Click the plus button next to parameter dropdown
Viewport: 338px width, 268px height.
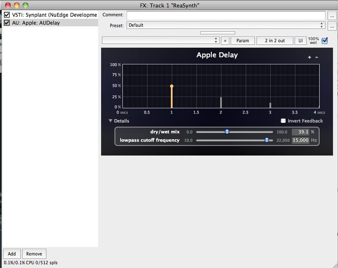225,41
